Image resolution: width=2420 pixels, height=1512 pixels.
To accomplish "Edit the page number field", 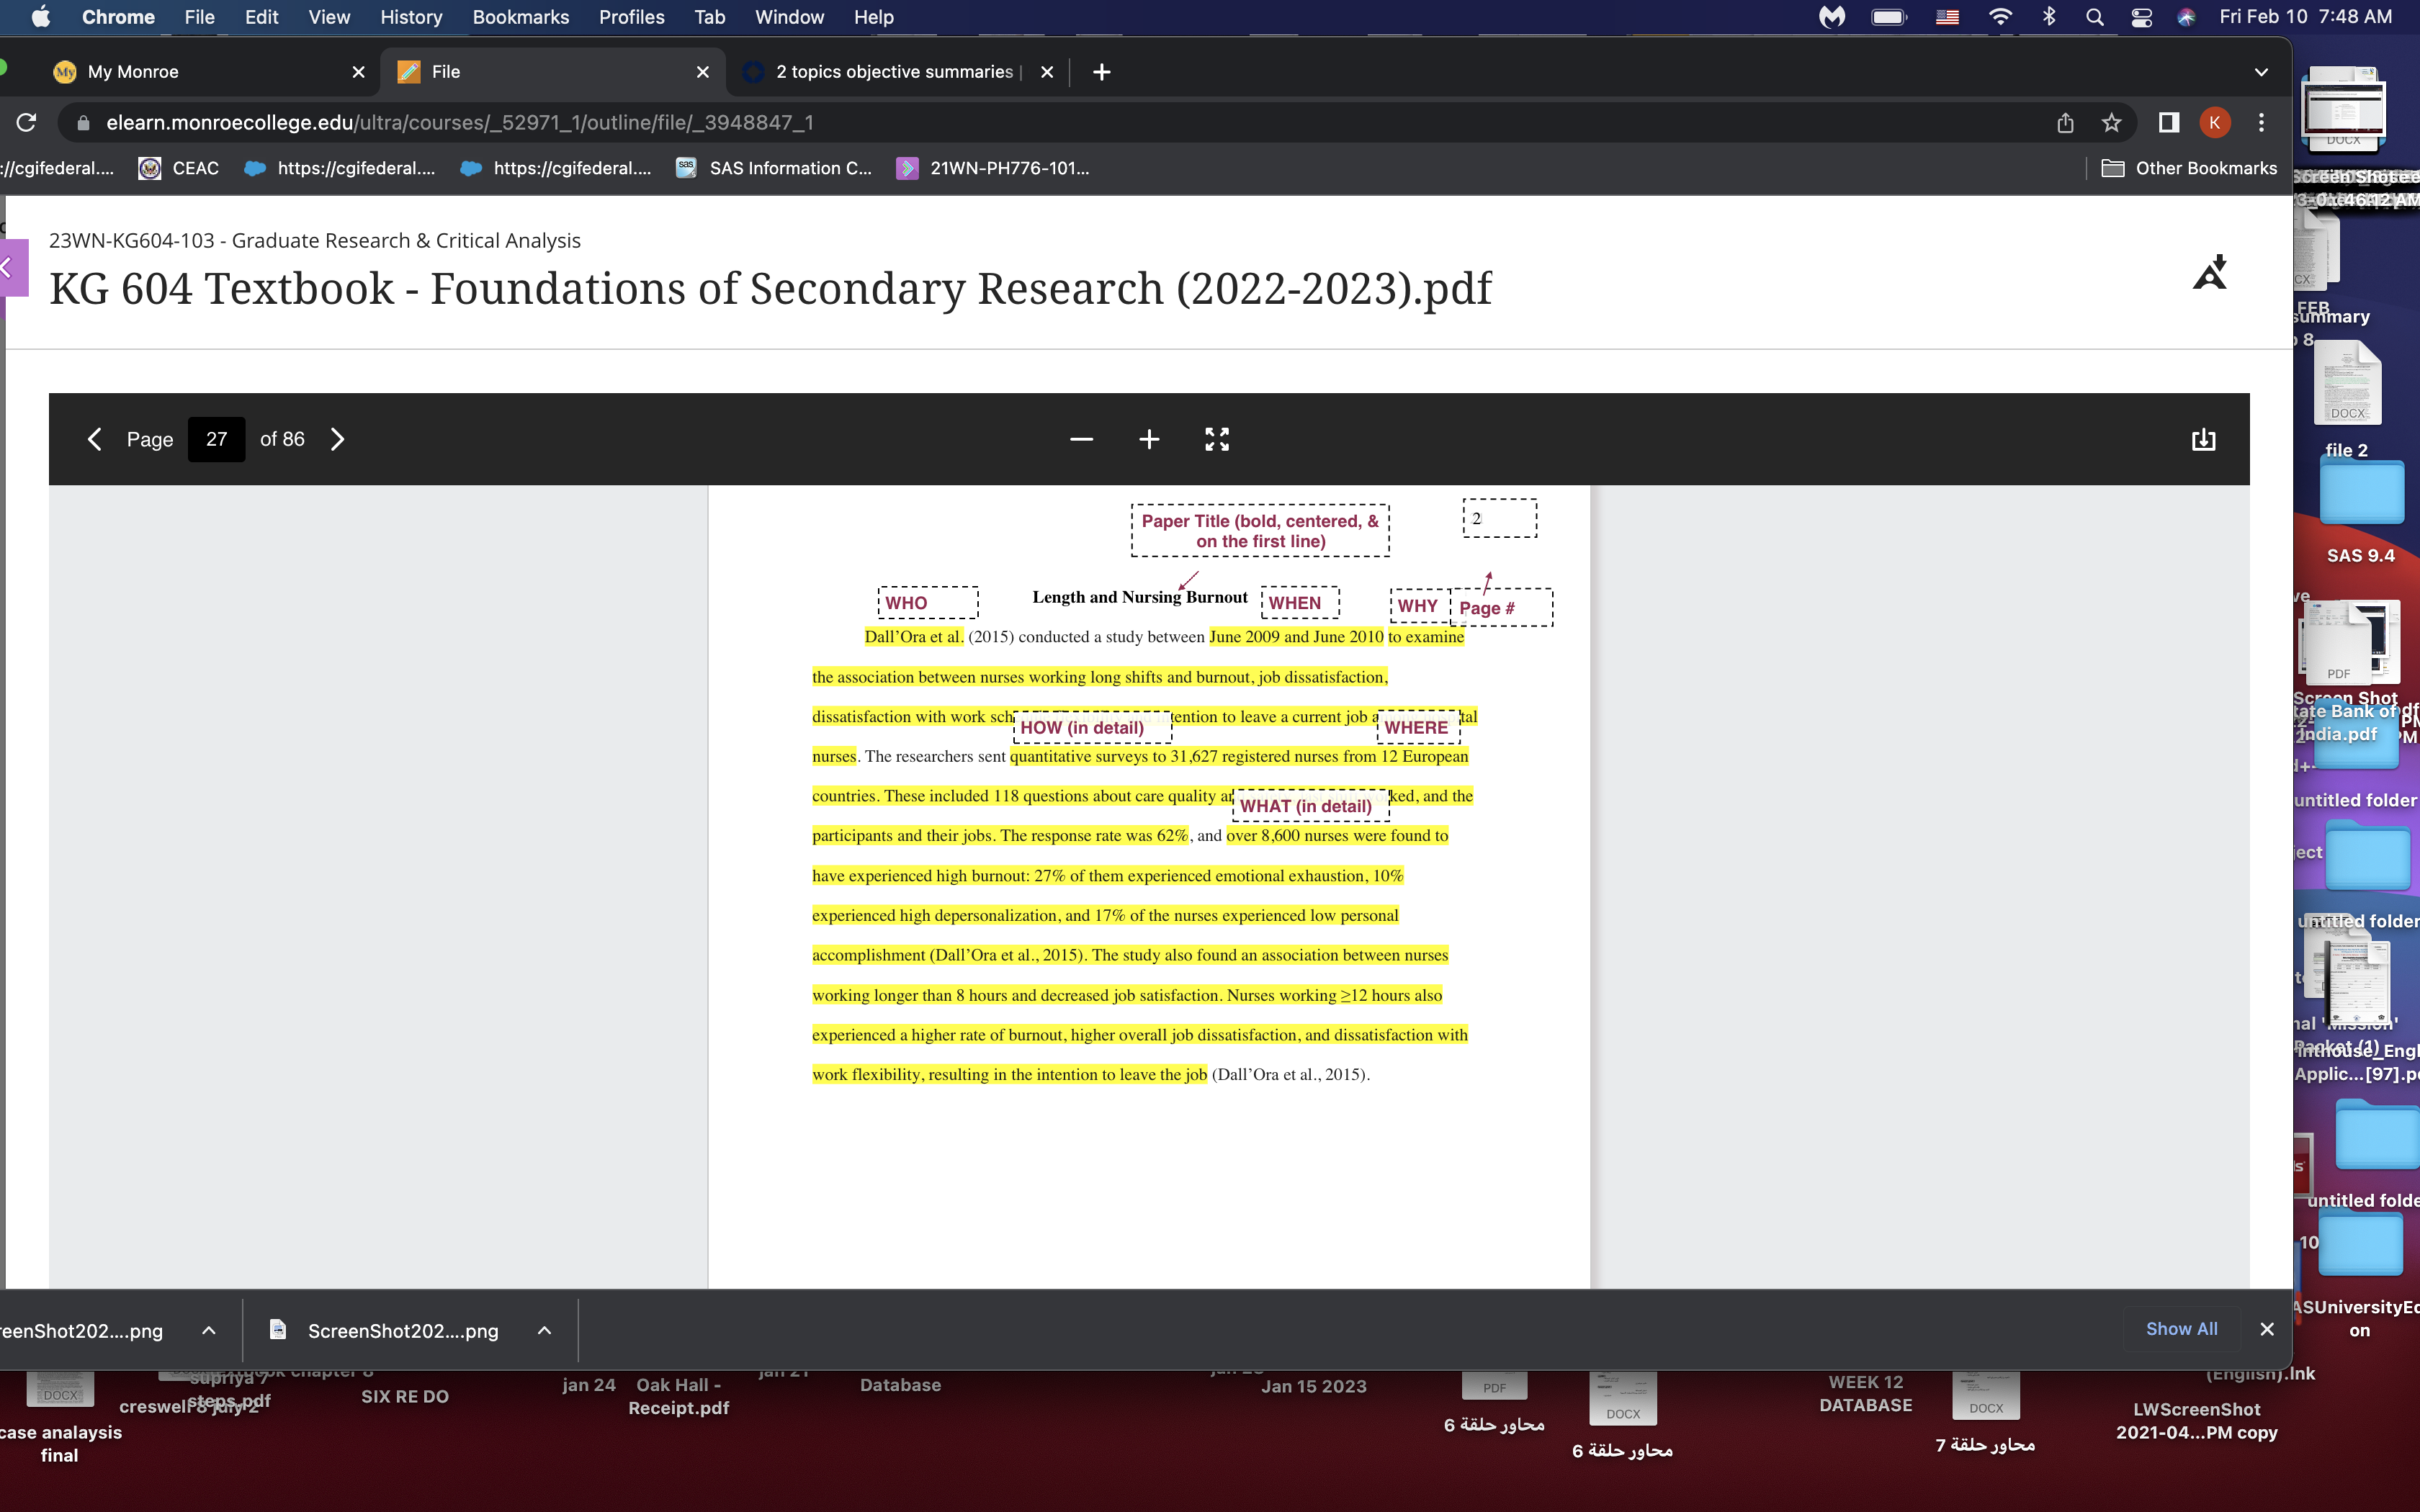I will (216, 439).
